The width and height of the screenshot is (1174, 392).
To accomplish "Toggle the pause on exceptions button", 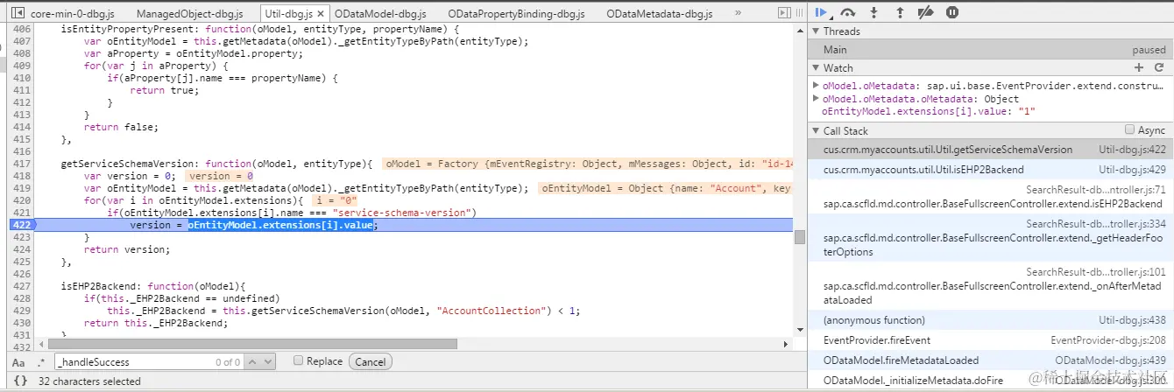I will coord(952,12).
